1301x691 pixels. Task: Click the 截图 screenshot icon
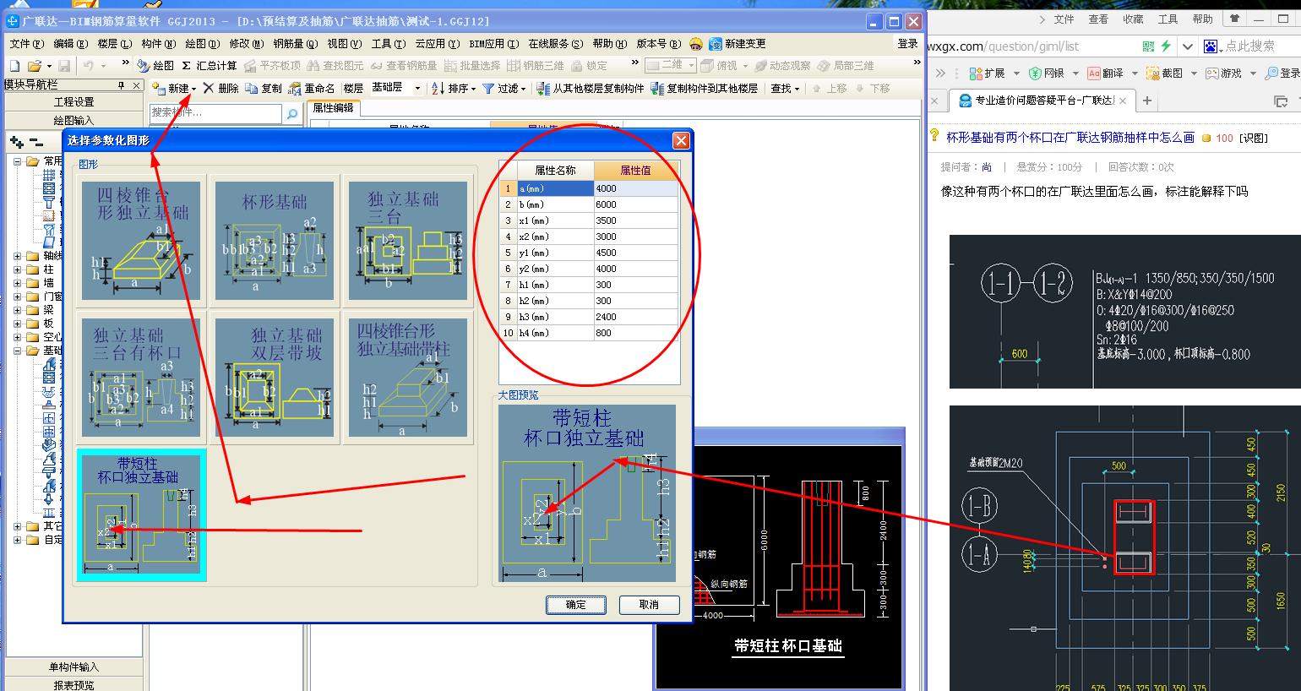pos(1152,73)
